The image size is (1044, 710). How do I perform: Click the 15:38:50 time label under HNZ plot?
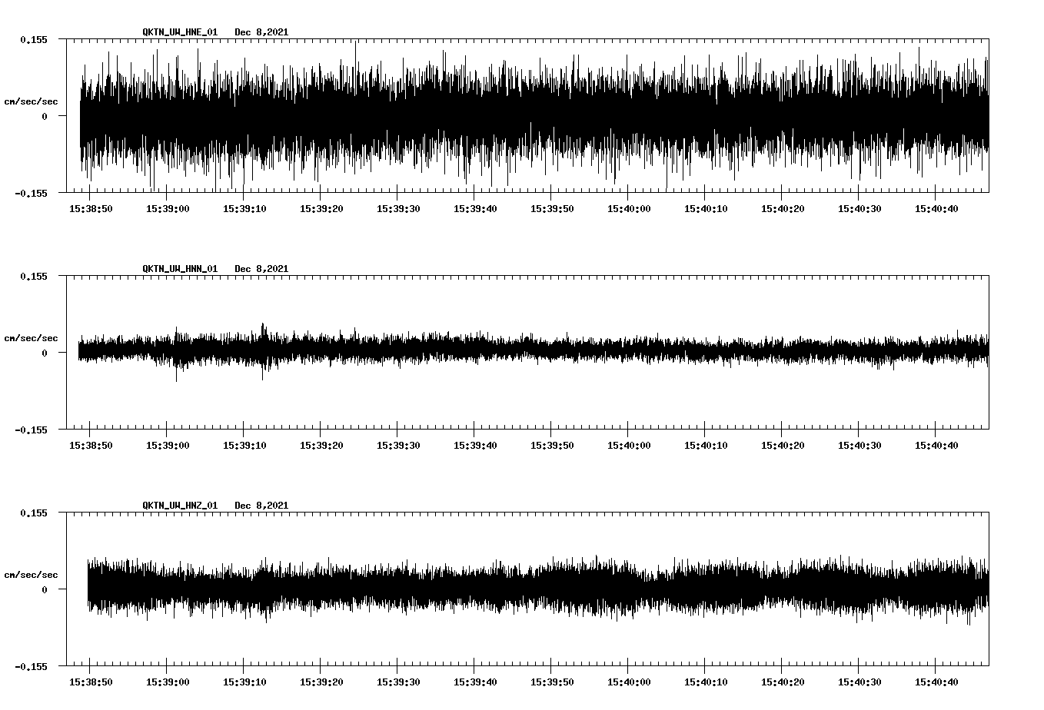click(91, 682)
